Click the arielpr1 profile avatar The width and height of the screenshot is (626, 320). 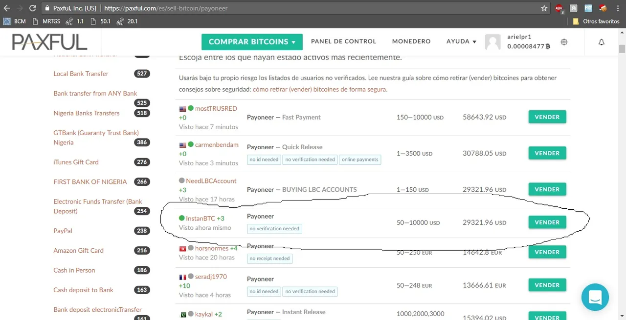(493, 42)
